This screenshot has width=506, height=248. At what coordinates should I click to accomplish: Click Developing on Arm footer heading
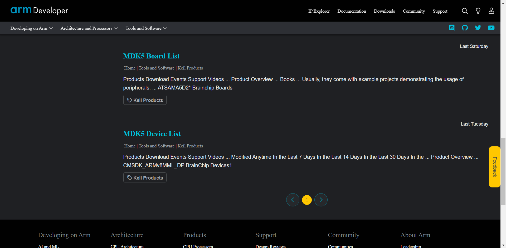[x=64, y=235]
